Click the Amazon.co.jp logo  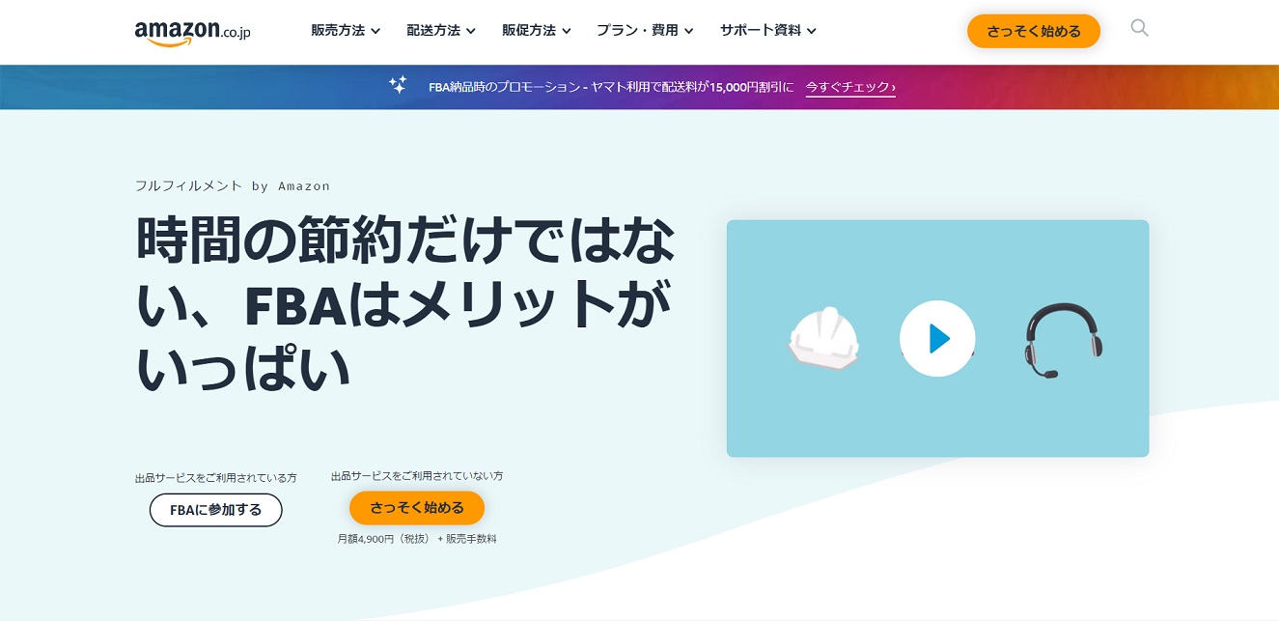(192, 31)
